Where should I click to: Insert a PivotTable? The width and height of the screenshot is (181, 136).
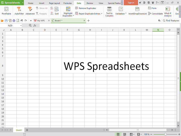(6, 11)
